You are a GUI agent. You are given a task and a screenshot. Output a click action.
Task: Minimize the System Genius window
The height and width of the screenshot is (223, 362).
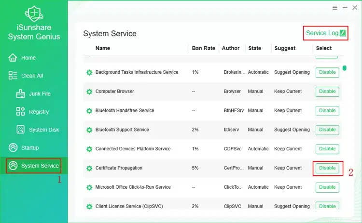(x=345, y=8)
